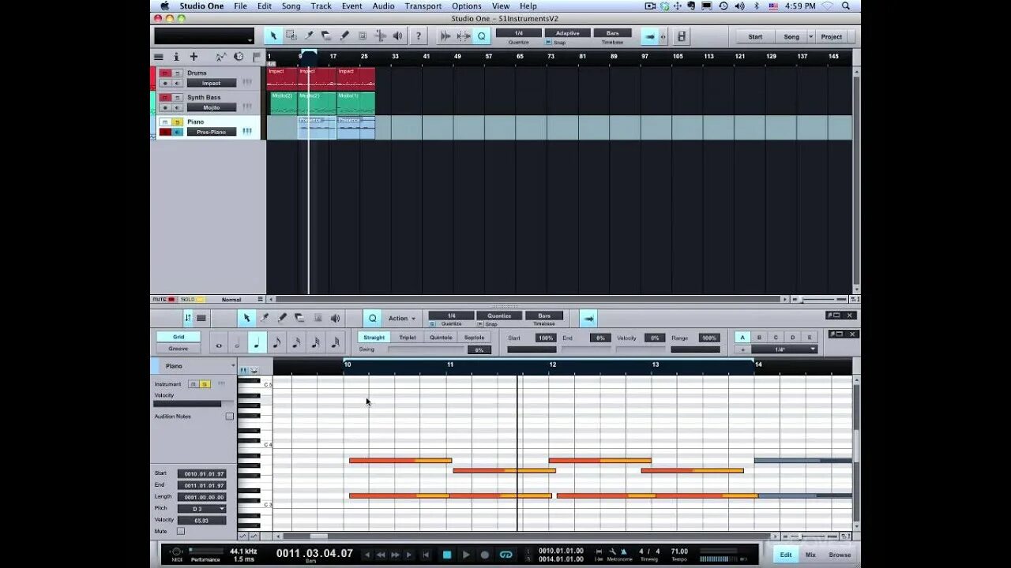Click the Edit view button
The height and width of the screenshot is (568, 1011).
click(x=786, y=555)
